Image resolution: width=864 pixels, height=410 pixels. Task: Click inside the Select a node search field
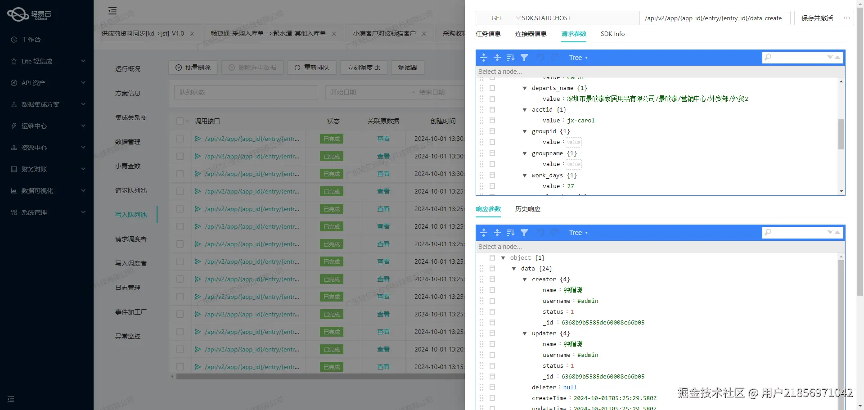tap(540, 71)
